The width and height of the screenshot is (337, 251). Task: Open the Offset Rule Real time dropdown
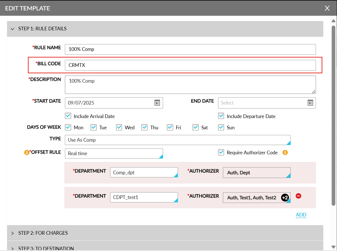[114, 153]
